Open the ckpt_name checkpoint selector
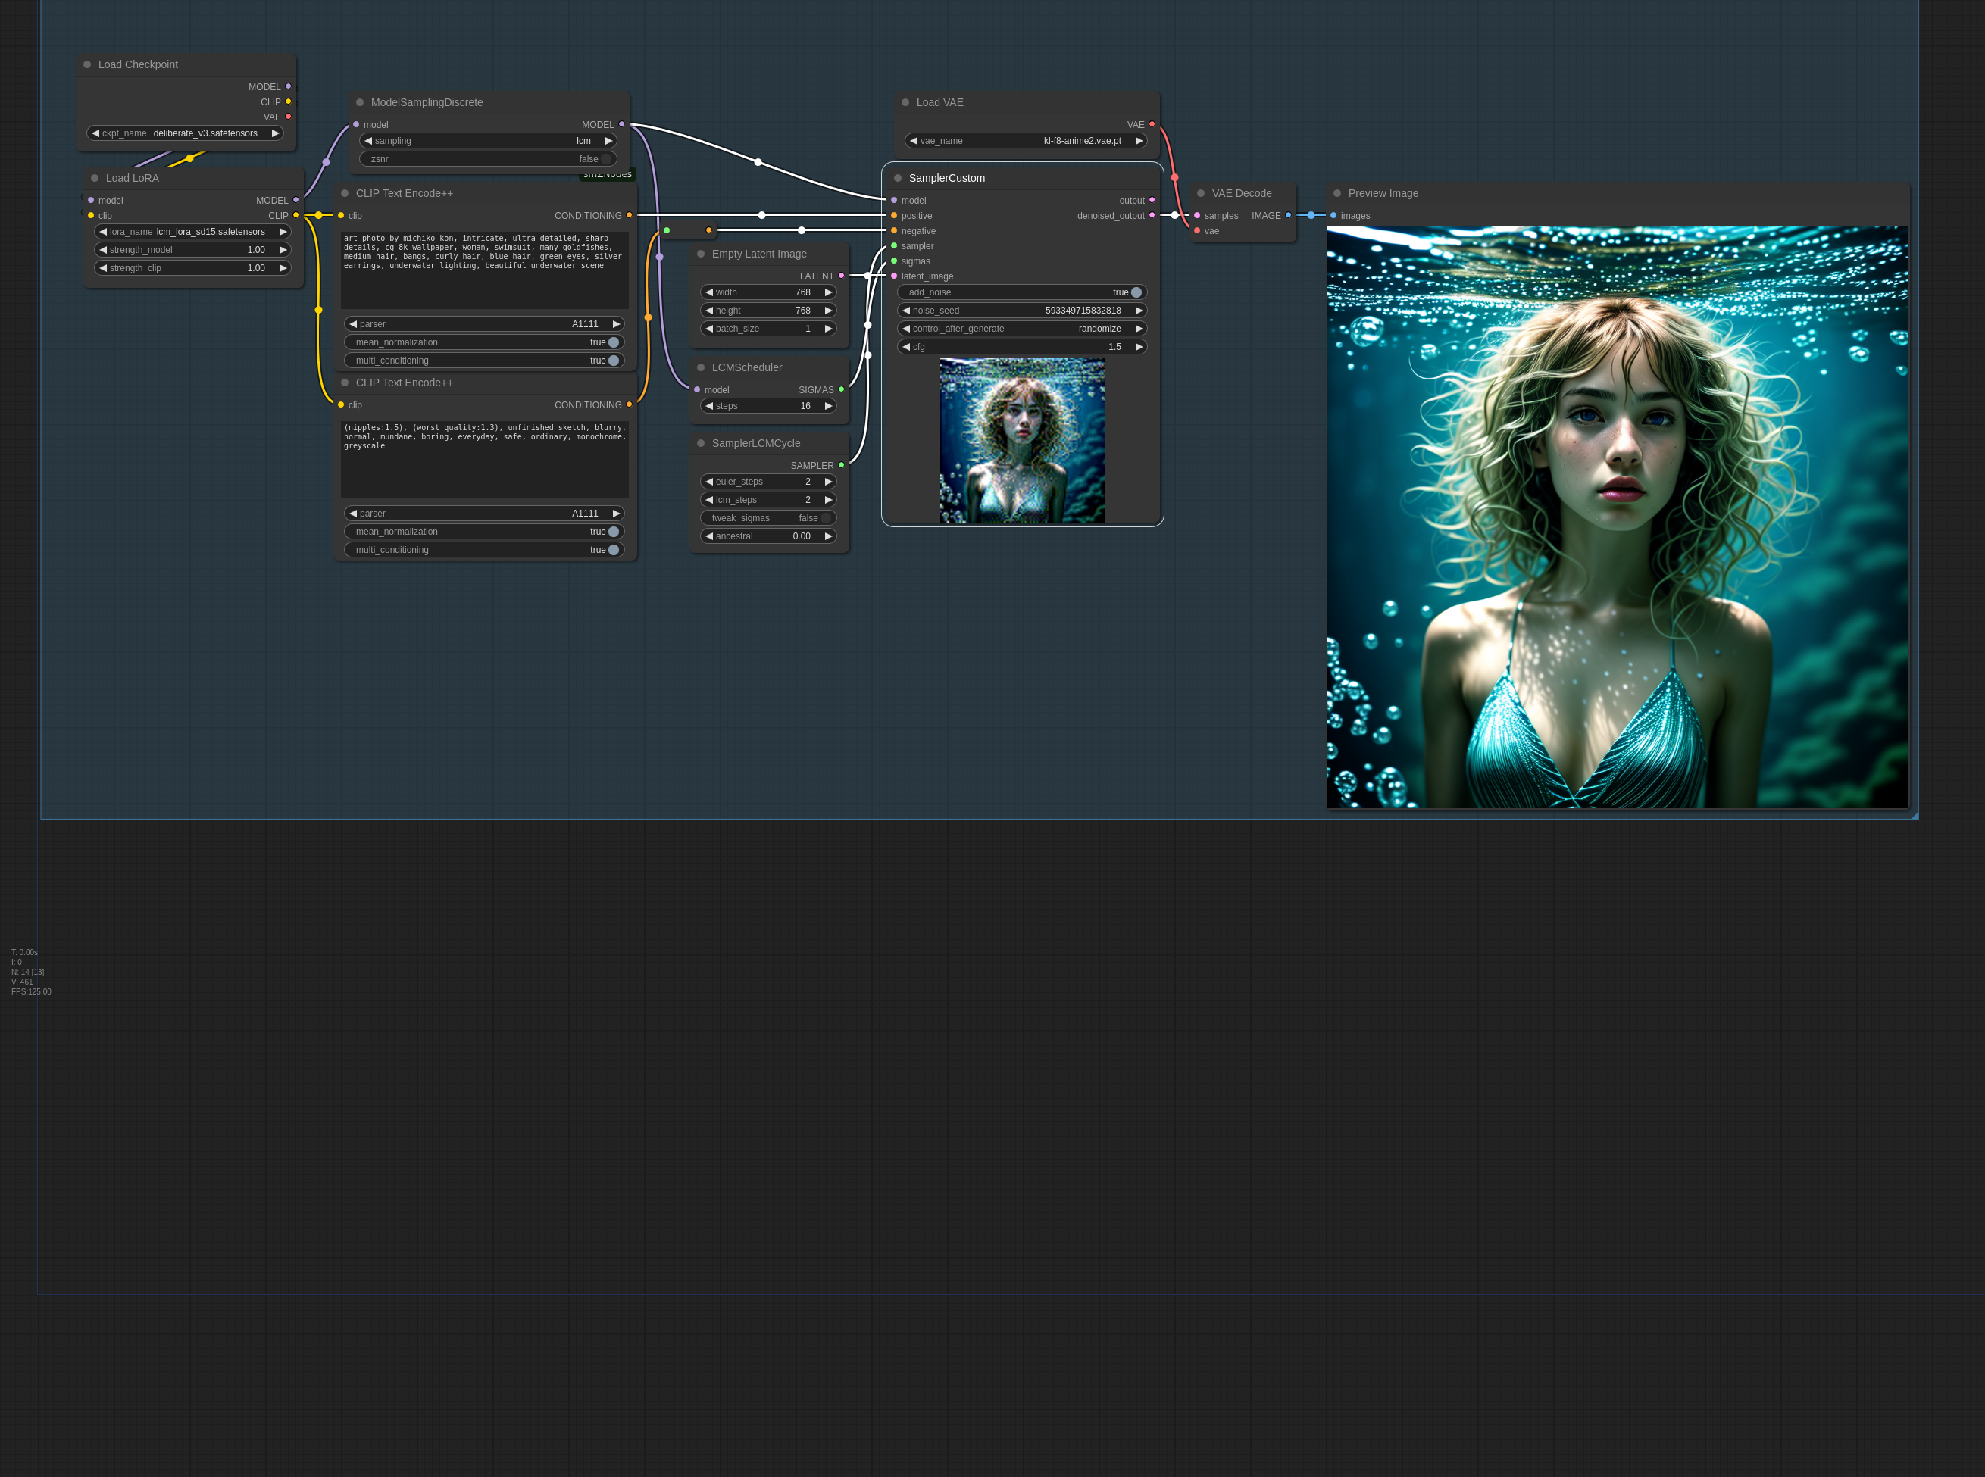Screen dimensions: 1985x1477 click(185, 133)
